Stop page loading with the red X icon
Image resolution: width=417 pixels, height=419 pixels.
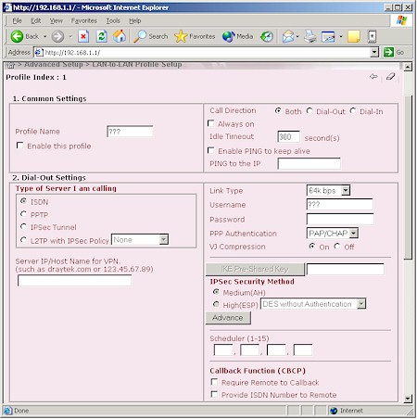83,36
